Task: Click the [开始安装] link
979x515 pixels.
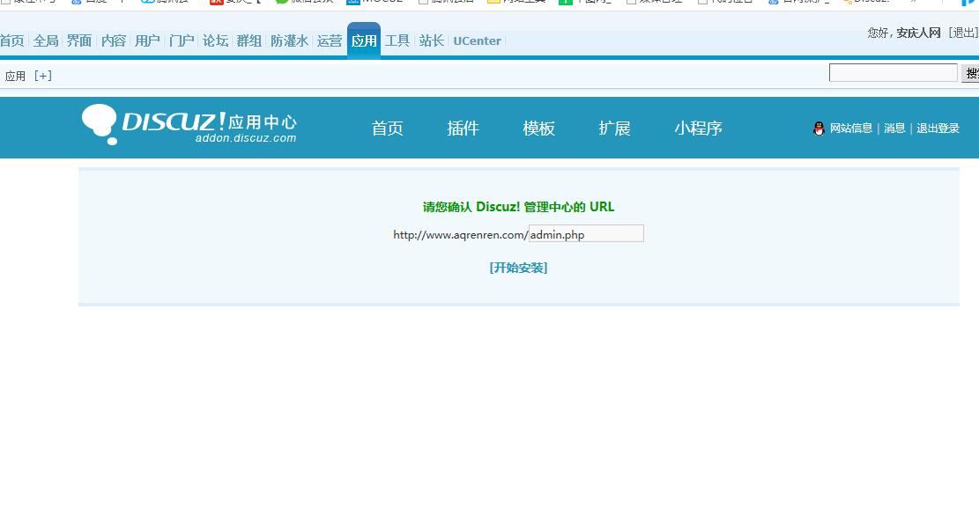Action: click(519, 268)
